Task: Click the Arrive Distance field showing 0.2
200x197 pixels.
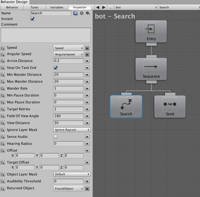Action: 68,61
